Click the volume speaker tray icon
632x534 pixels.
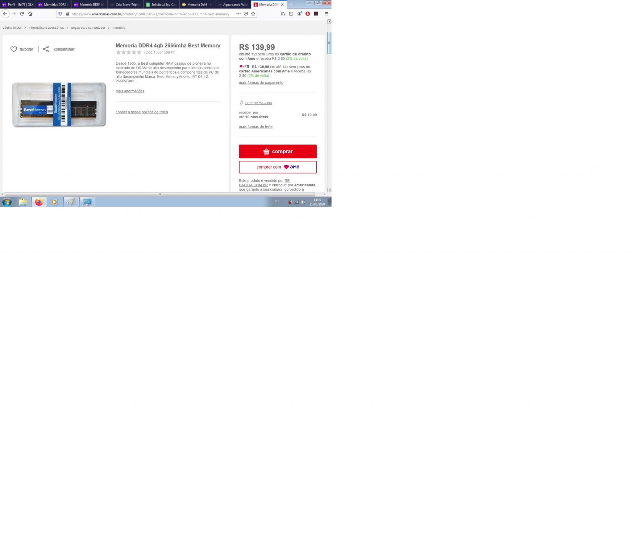click(x=303, y=202)
